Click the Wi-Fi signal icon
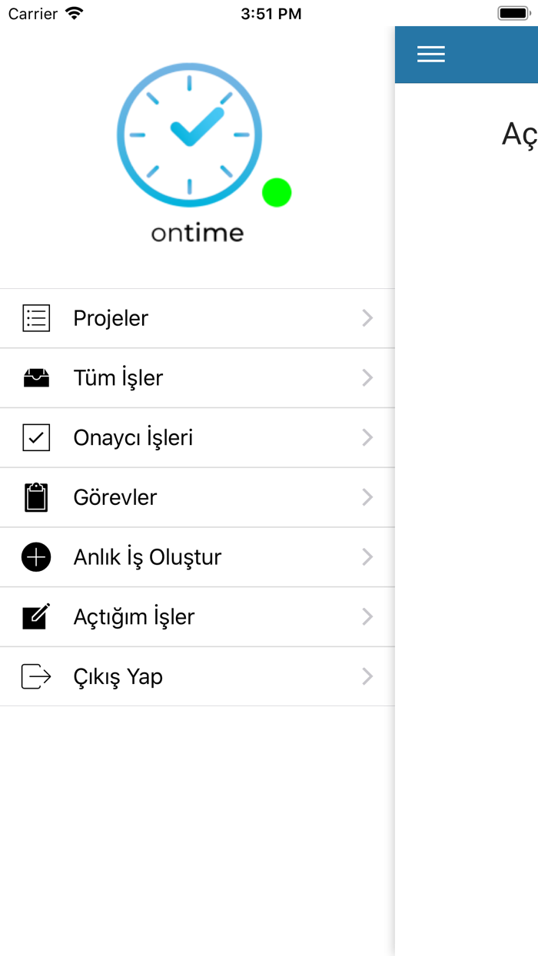The height and width of the screenshot is (956, 538). pyautogui.click(x=71, y=13)
